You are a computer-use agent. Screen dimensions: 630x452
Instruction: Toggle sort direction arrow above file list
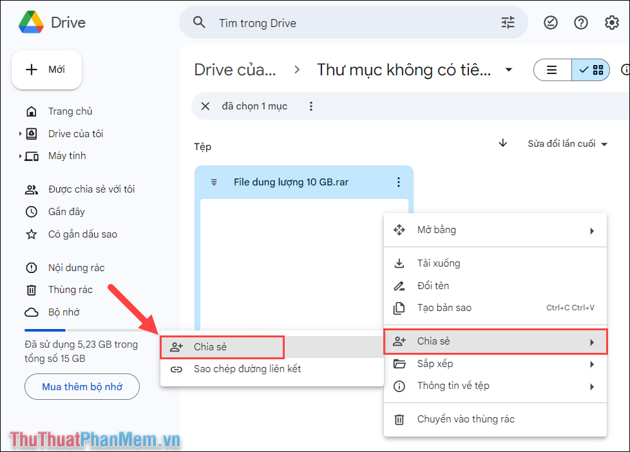pyautogui.click(x=503, y=144)
